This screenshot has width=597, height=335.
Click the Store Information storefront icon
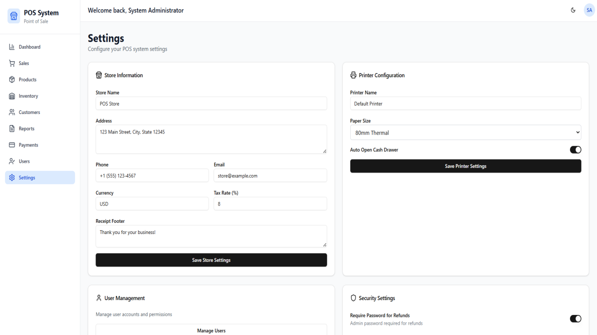click(99, 75)
